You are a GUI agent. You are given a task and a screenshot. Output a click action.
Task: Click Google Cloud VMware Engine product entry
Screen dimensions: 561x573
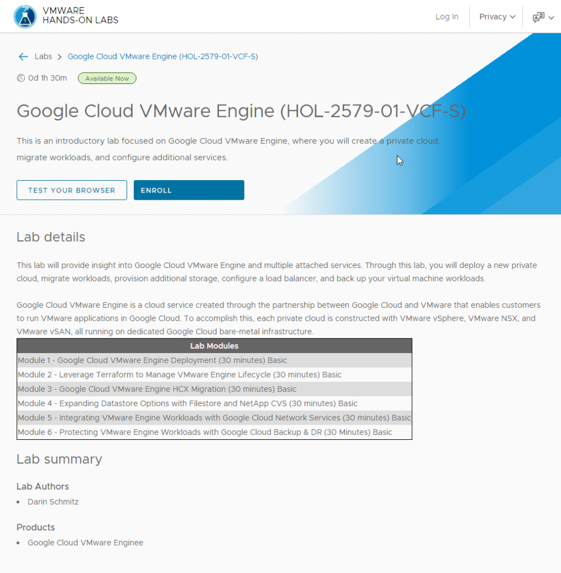point(85,542)
